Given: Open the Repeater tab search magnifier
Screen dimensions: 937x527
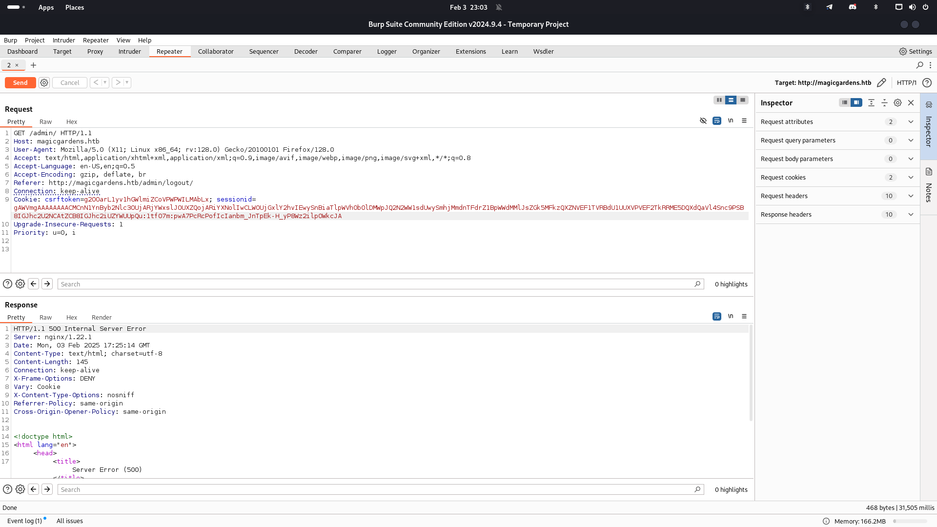Looking at the screenshot, I should click(x=919, y=65).
